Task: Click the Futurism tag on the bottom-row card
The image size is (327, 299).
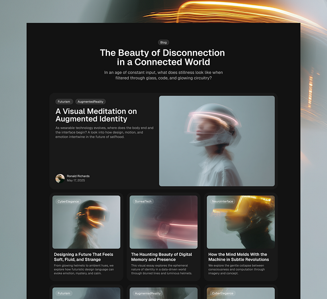Action: pyautogui.click(x=64, y=293)
